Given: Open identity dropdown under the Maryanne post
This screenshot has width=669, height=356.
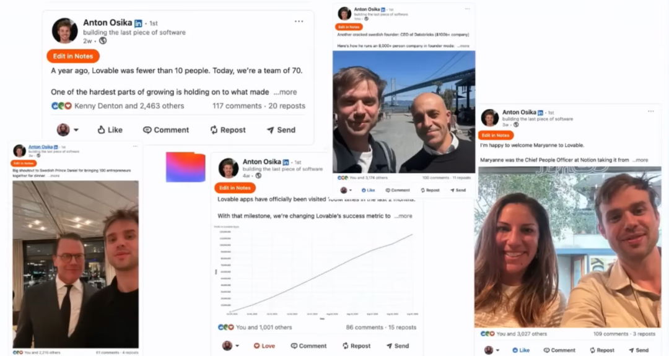Looking at the screenshot, I should [492, 350].
